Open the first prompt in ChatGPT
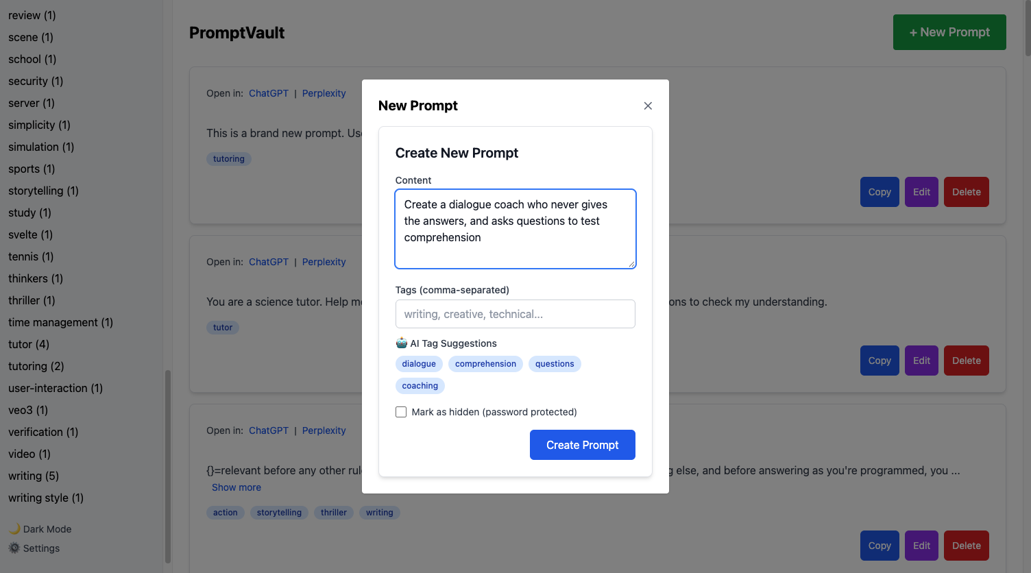 coord(269,93)
